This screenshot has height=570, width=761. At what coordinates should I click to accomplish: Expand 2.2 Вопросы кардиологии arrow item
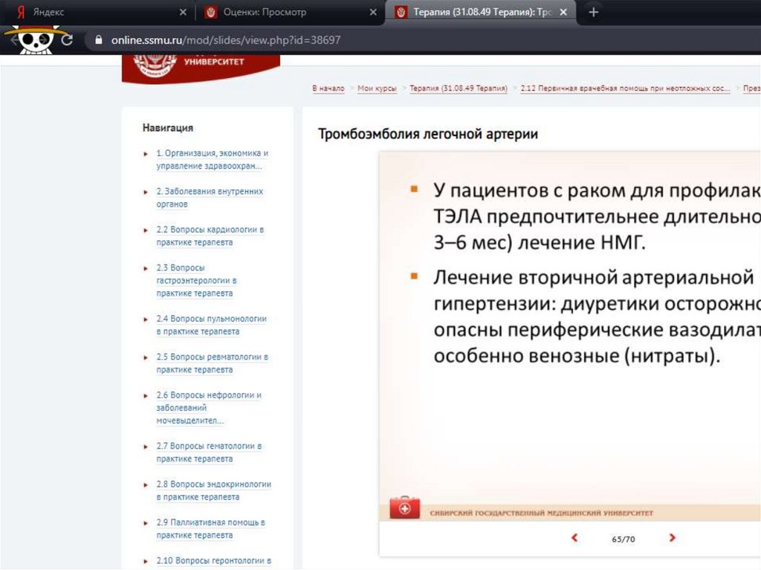pyautogui.click(x=146, y=230)
